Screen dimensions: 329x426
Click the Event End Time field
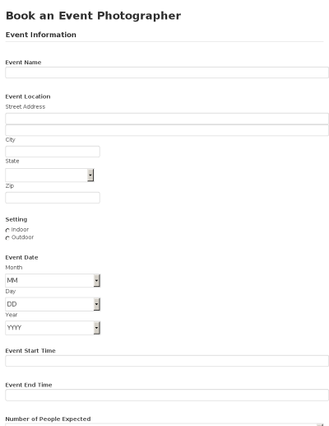point(167,395)
